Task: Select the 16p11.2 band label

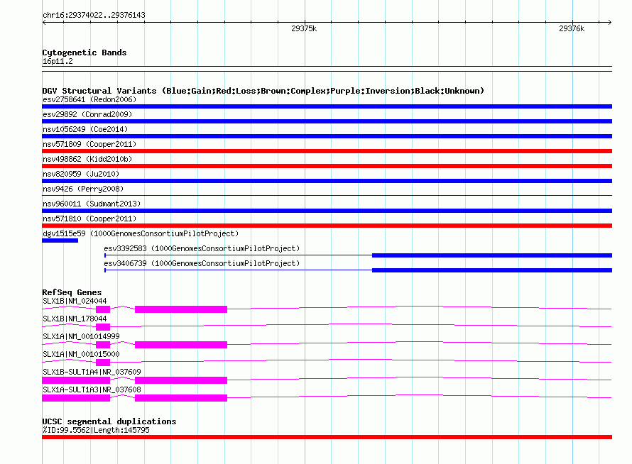Action: (58, 61)
